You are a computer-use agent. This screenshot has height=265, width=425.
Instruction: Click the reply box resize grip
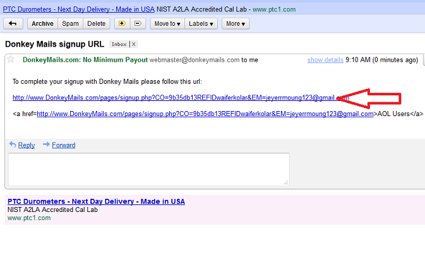285,182
